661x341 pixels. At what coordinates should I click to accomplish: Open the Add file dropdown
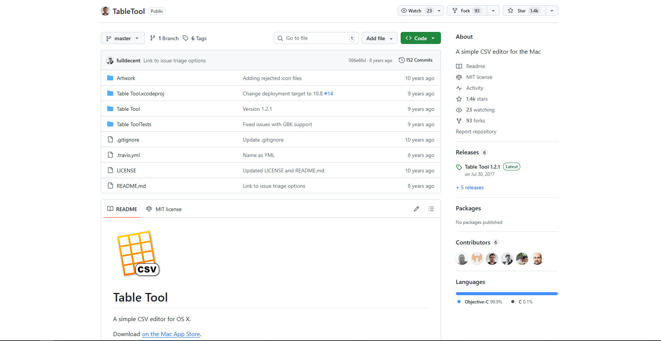click(x=379, y=38)
